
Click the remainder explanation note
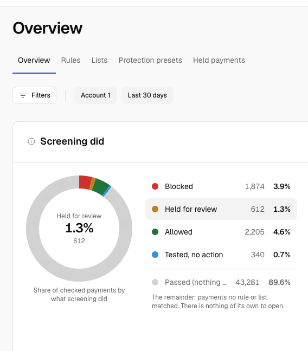coord(218,302)
